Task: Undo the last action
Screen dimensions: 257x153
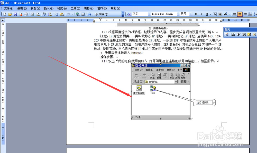Action: click(68, 14)
